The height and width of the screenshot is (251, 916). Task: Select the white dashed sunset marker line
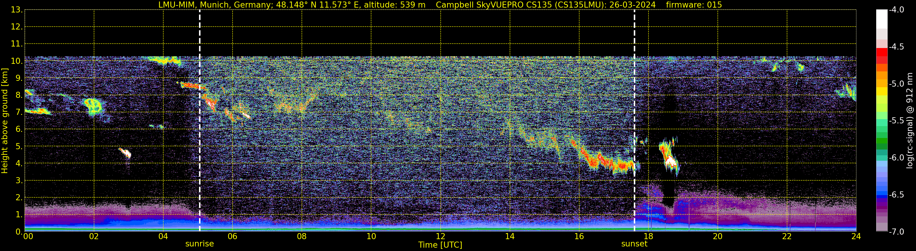(x=634, y=121)
